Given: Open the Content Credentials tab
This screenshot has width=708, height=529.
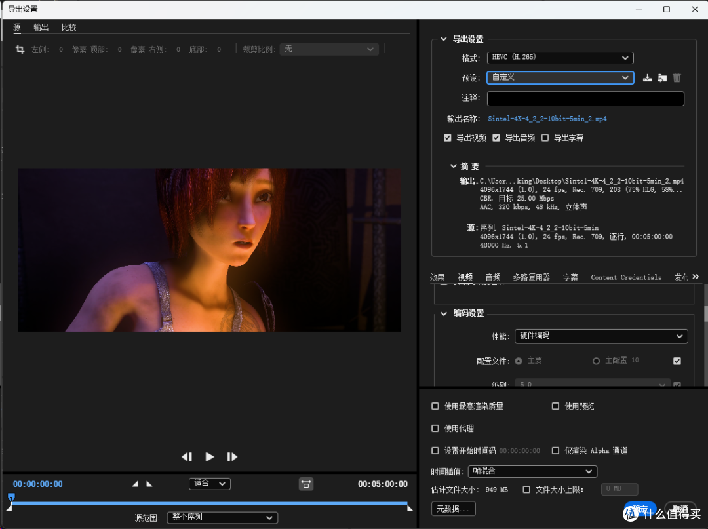Looking at the screenshot, I should click(x=626, y=277).
